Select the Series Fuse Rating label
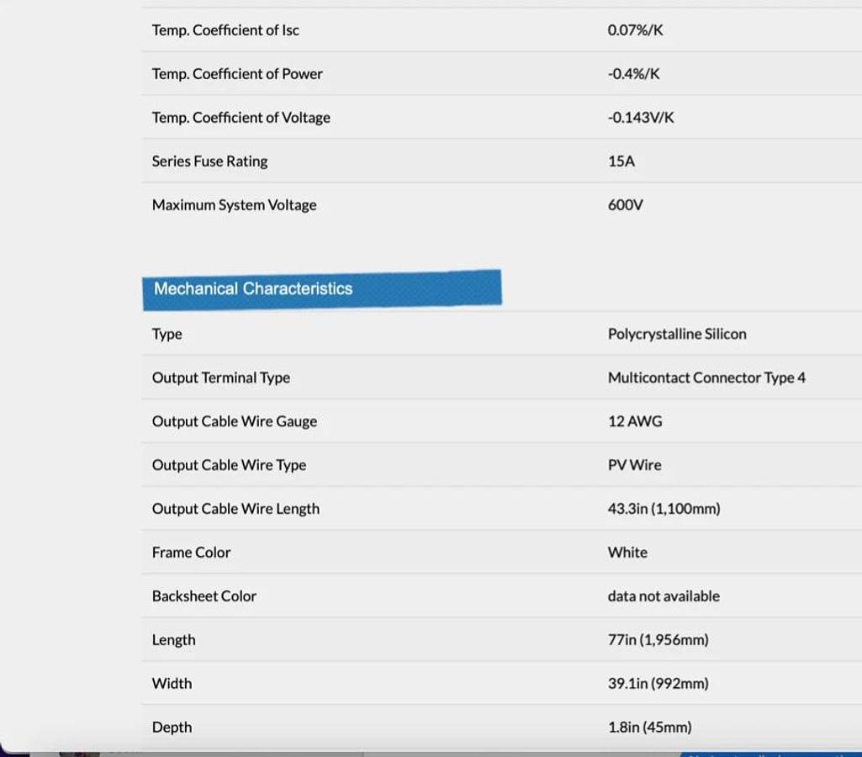862x757 pixels. coord(209,161)
